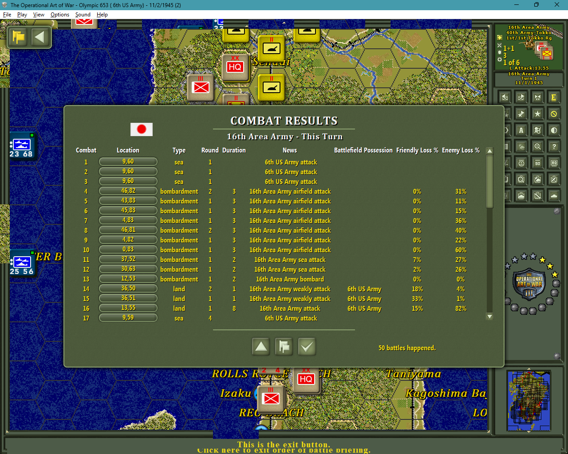Click the combat list scroll up arrow
568x454 pixels.
click(490, 151)
